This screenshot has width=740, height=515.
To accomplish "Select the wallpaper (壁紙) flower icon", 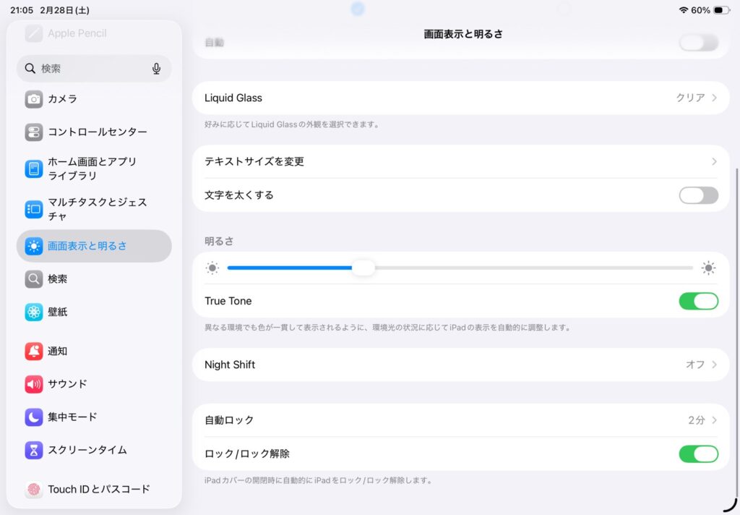I will click(x=34, y=312).
